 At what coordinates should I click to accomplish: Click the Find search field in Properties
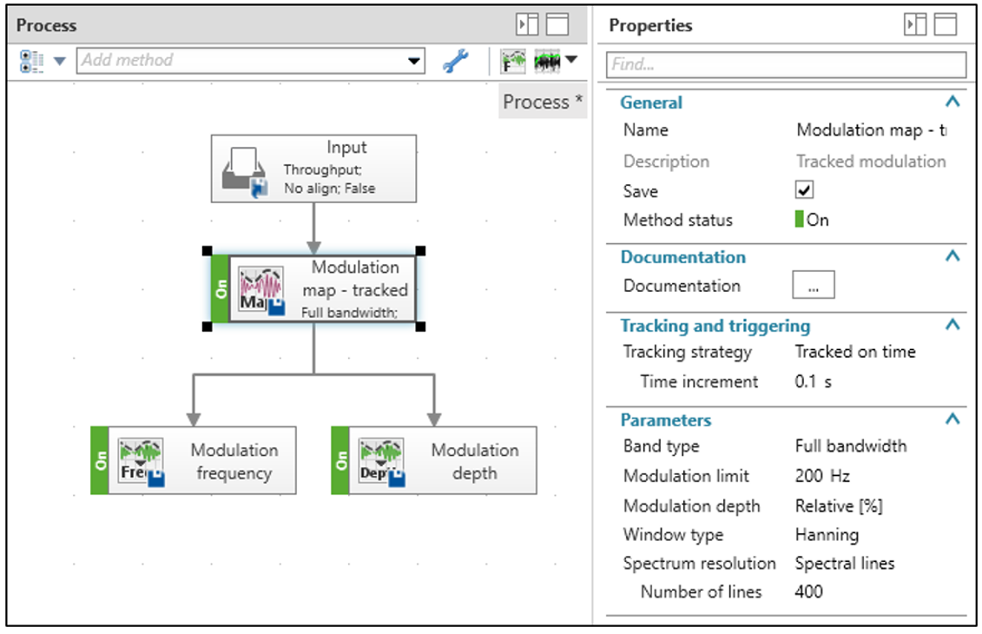pyautogui.click(x=786, y=64)
